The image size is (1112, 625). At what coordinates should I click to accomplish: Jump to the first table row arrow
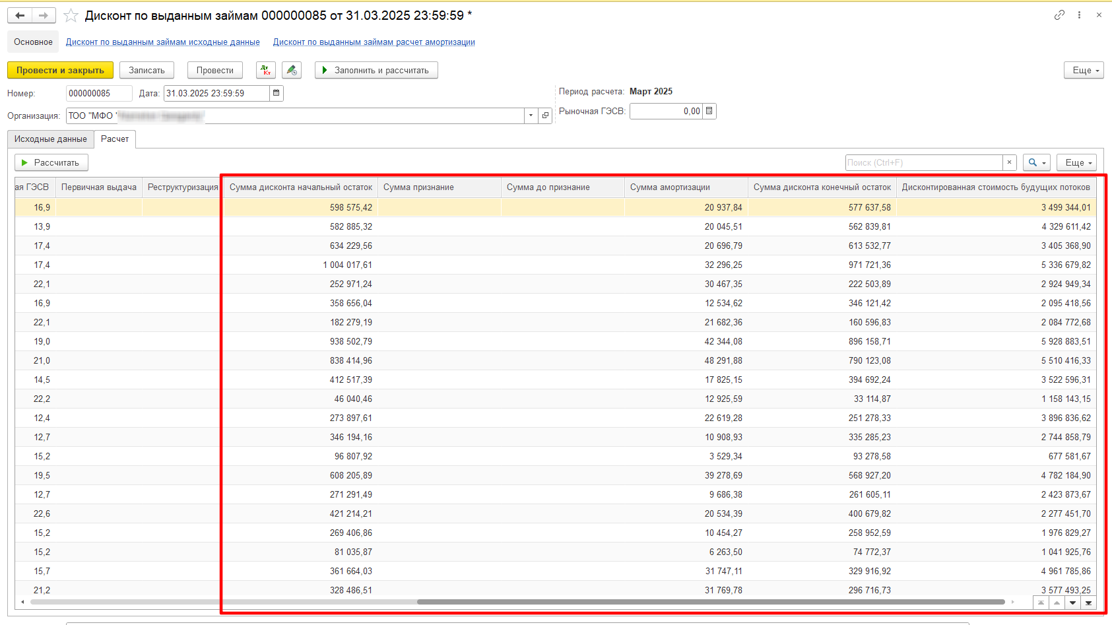coord(1041,603)
